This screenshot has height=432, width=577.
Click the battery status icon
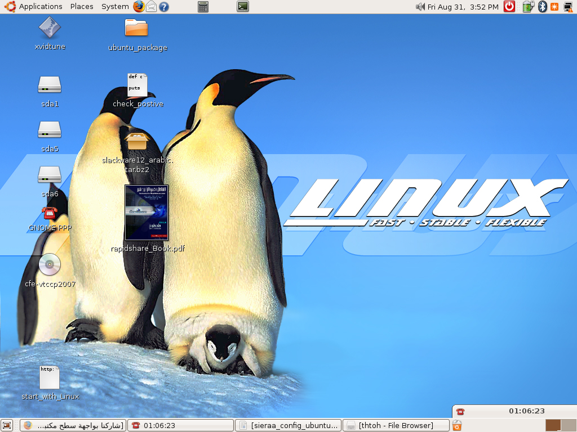[x=527, y=7]
